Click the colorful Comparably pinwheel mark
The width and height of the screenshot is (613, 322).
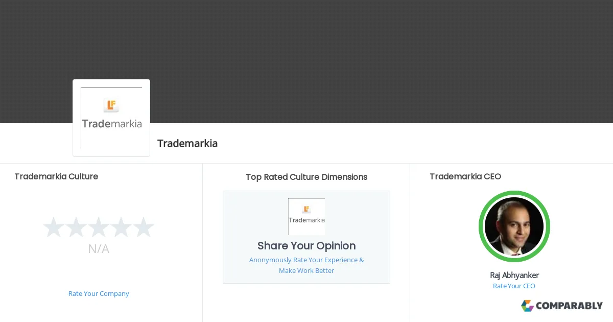tap(527, 306)
